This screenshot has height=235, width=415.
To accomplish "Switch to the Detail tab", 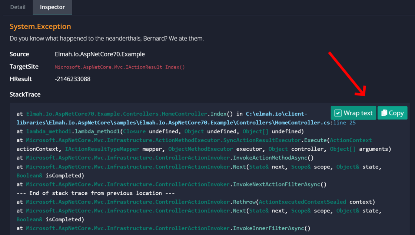I will tap(18, 7).
